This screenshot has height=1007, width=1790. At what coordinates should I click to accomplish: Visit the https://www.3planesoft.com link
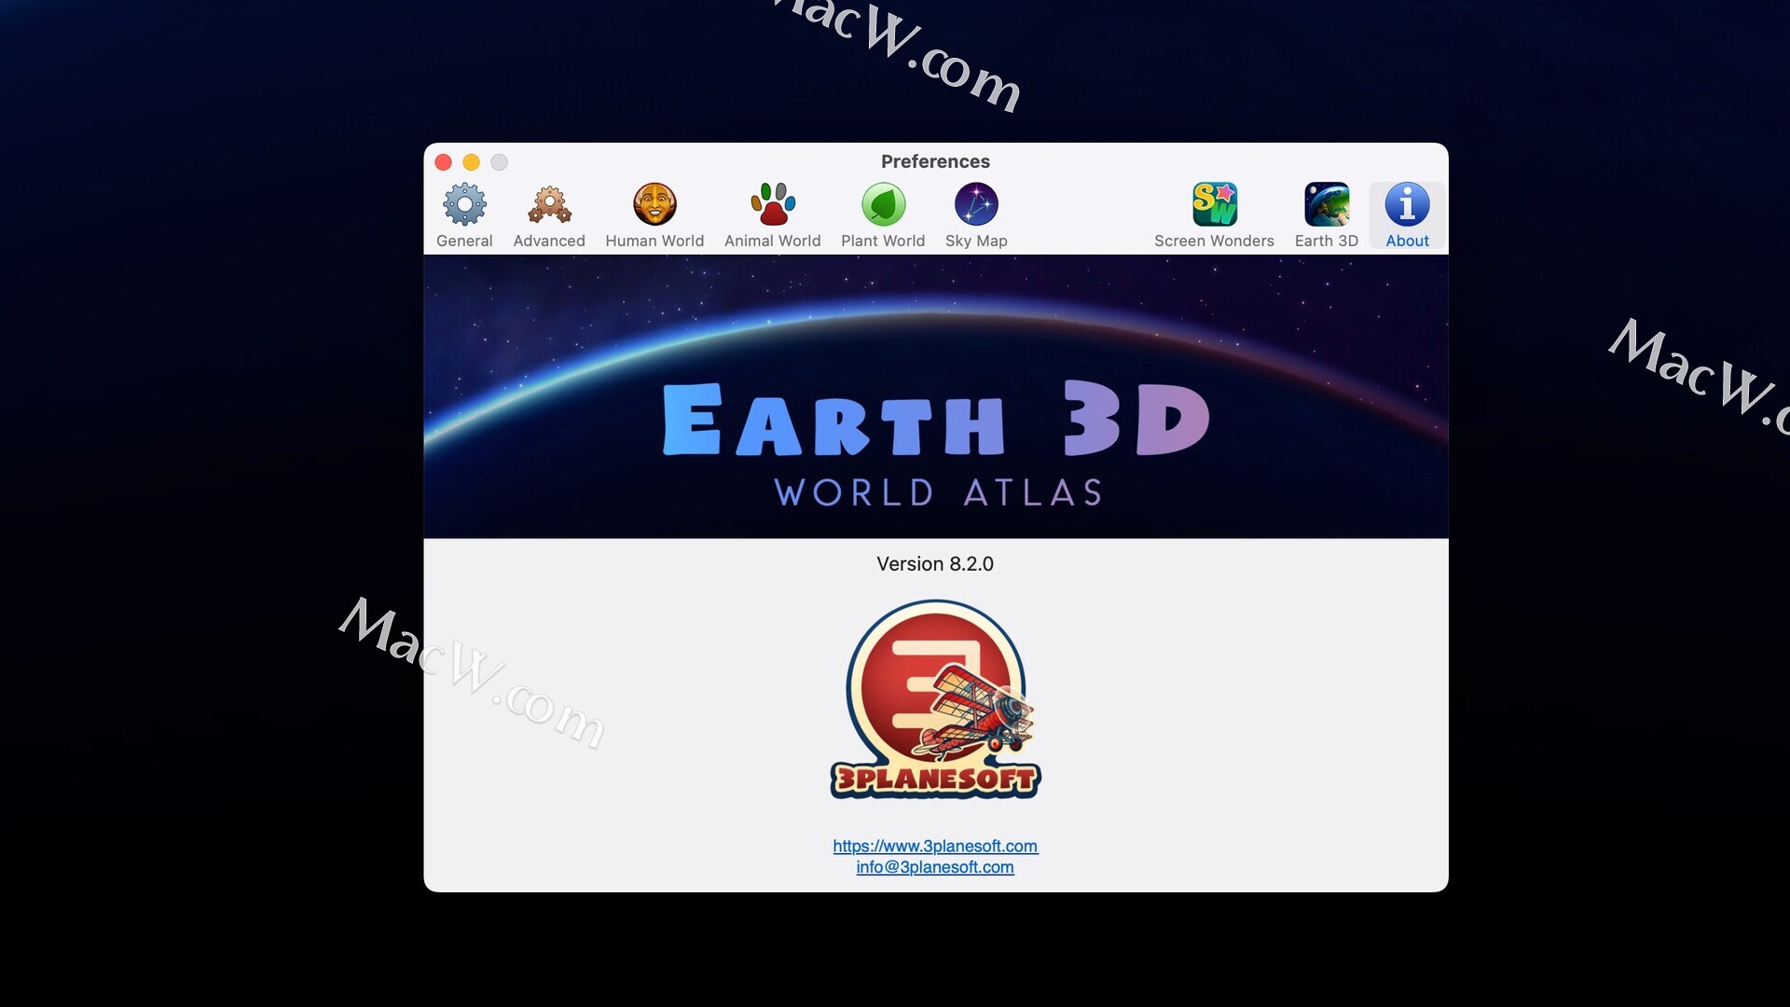[935, 846]
